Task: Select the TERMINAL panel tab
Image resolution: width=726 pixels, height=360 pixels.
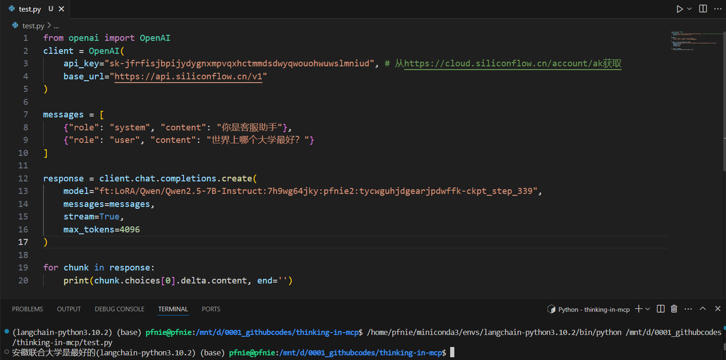Action: (173, 309)
